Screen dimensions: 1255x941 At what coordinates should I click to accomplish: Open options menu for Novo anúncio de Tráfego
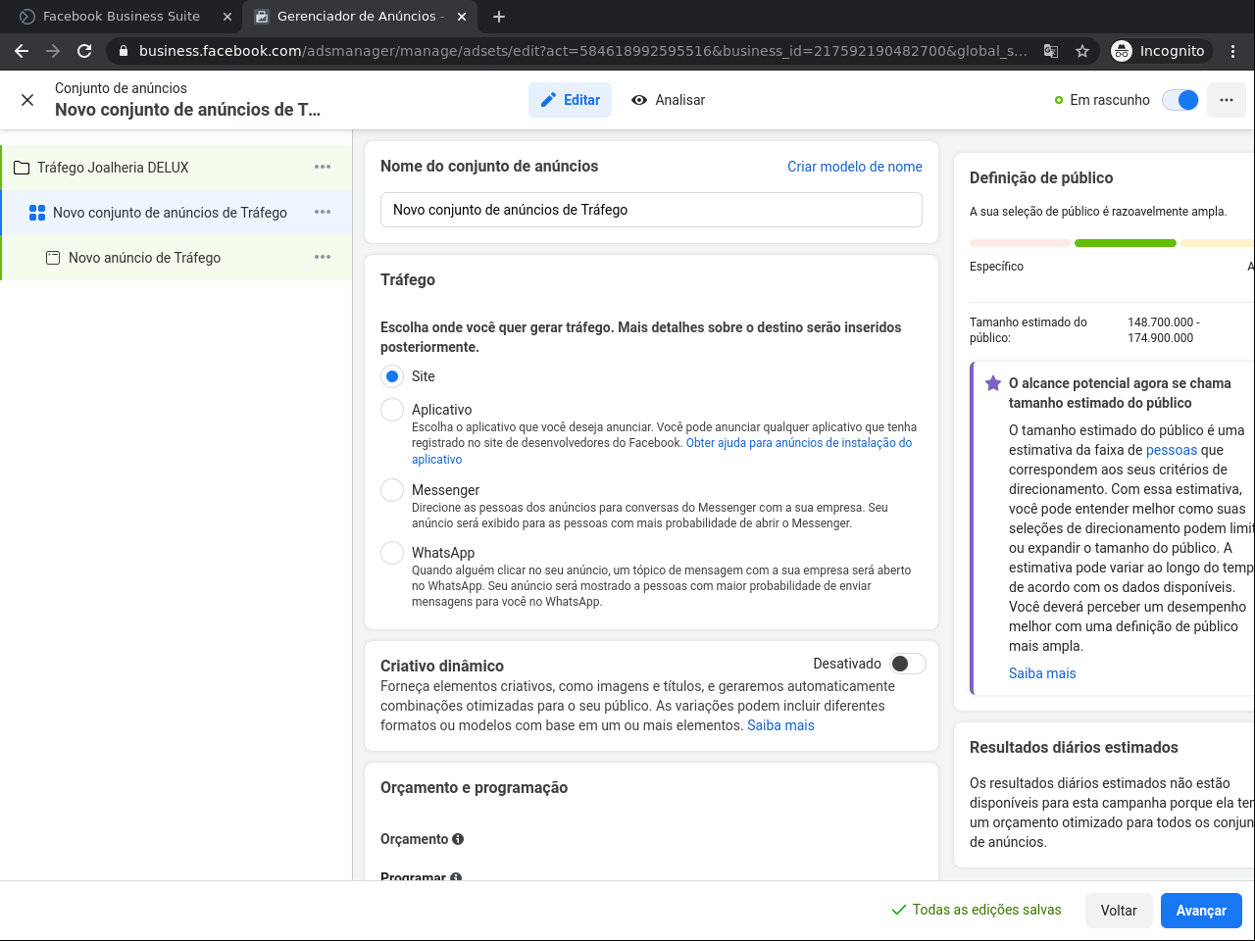point(323,258)
